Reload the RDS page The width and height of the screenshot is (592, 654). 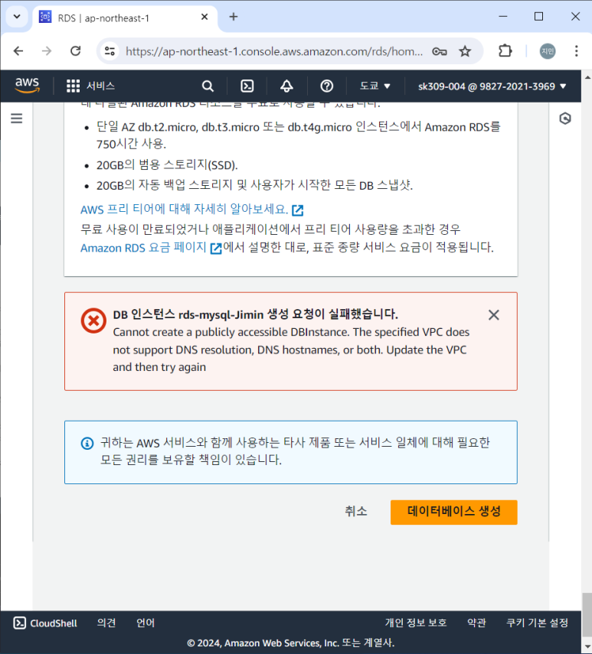click(76, 51)
